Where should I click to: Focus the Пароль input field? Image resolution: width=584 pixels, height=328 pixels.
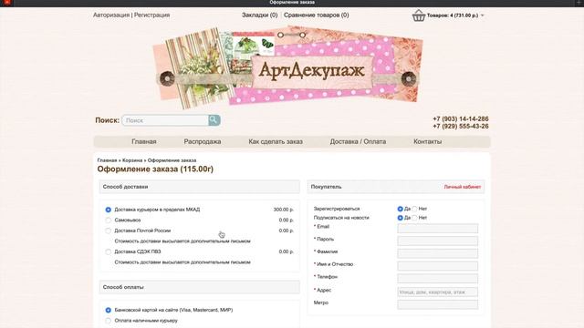pos(438,241)
